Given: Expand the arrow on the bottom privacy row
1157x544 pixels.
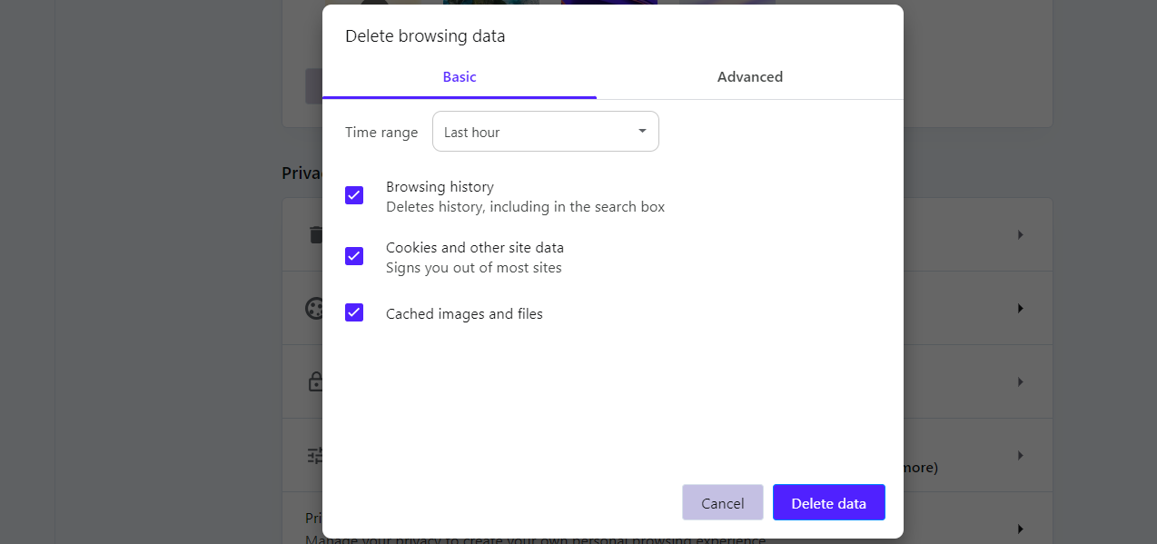Looking at the screenshot, I should 1020,529.
